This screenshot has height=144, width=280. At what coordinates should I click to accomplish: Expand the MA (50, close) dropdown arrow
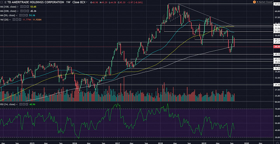pos(17,15)
